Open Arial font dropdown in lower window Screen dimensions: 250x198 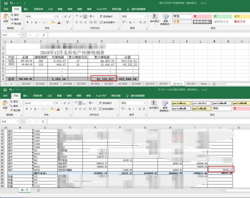[53, 103]
